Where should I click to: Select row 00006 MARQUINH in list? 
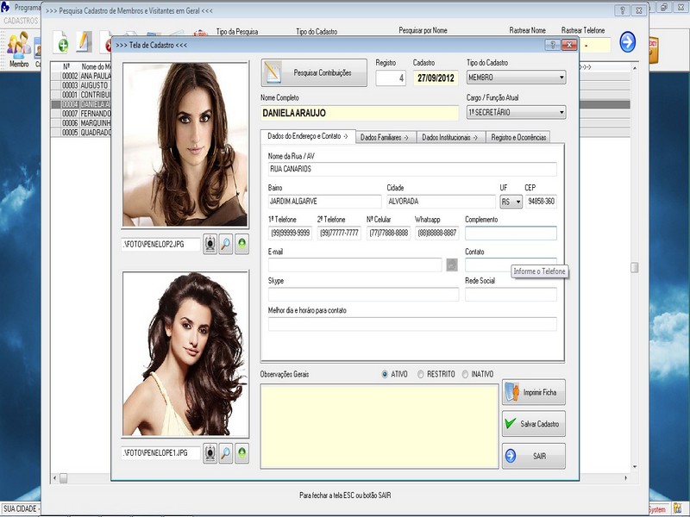[81, 123]
